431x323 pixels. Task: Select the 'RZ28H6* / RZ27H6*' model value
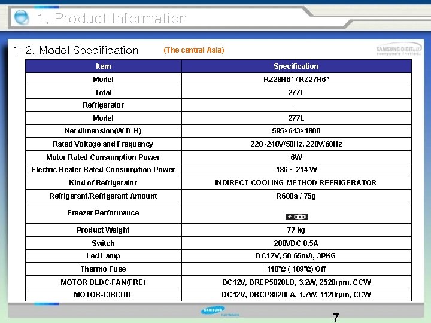coord(296,80)
